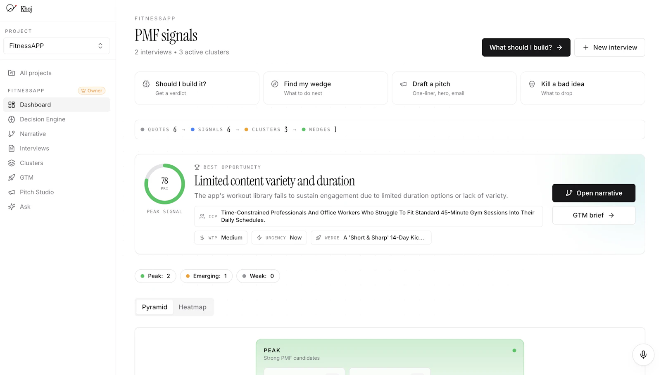Viewport: 661px width, 375px height.
Task: Click the Urgency Now chip
Action: point(279,237)
